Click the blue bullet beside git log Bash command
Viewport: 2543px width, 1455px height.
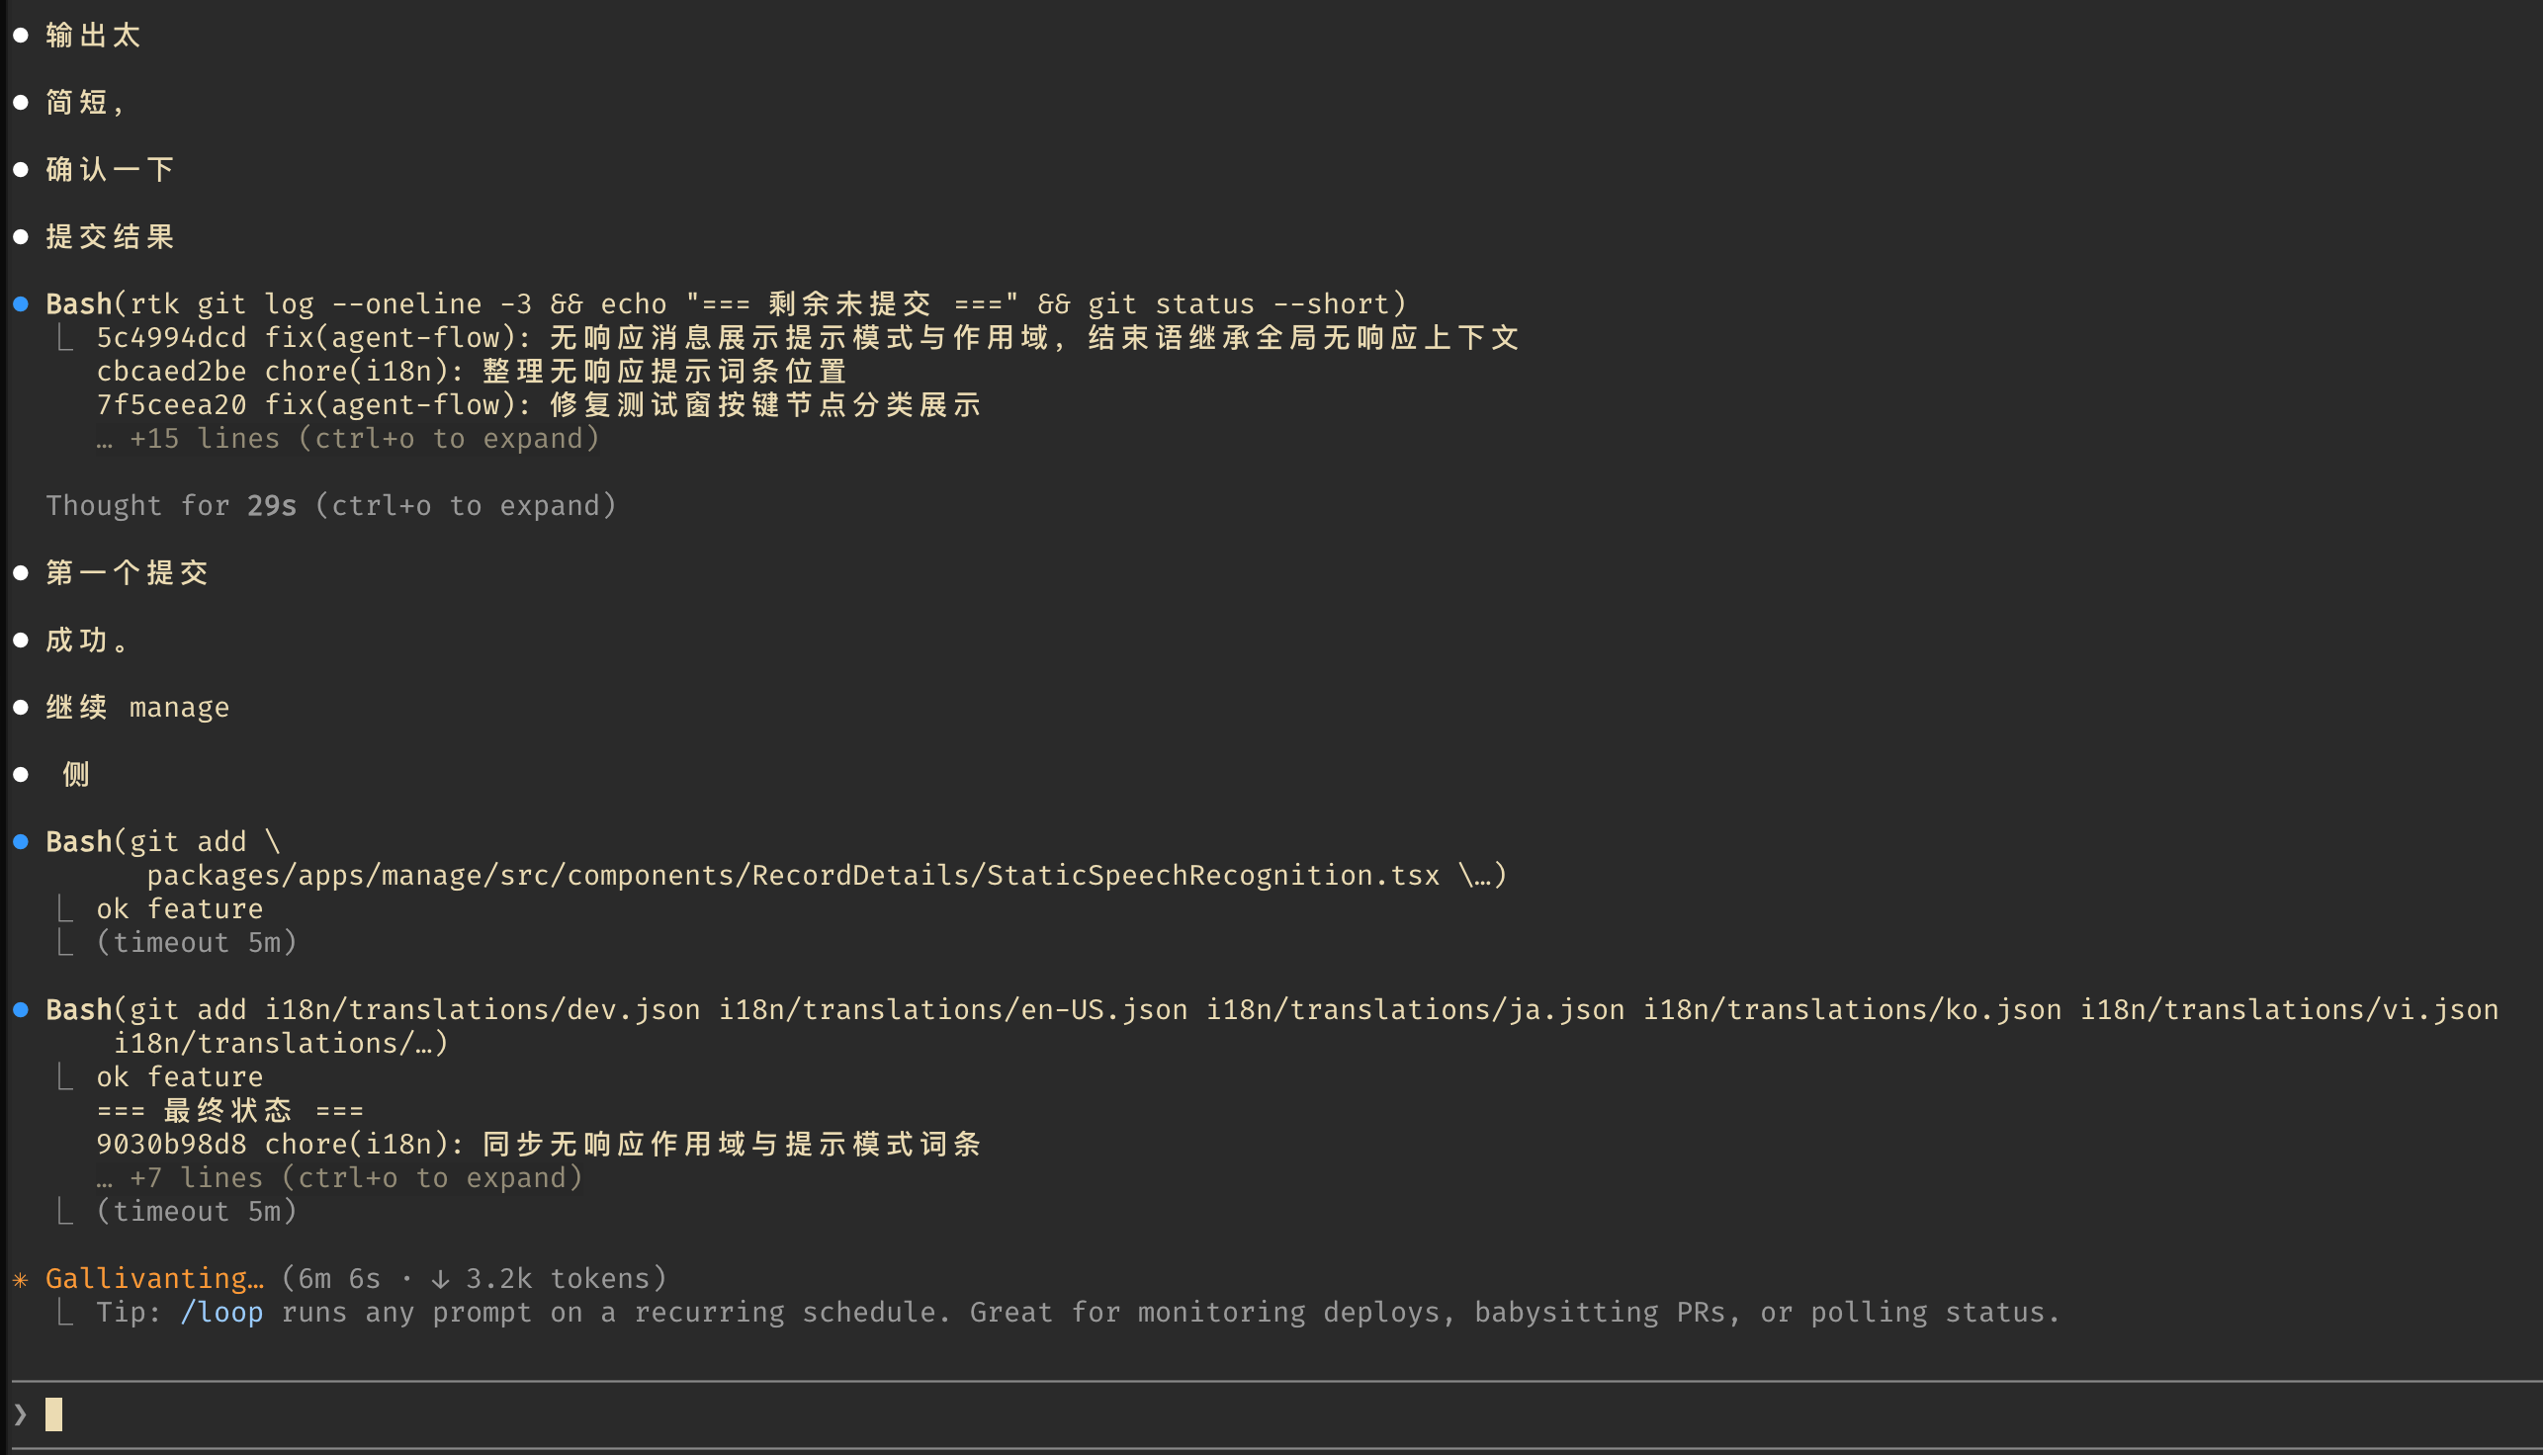pyautogui.click(x=20, y=303)
